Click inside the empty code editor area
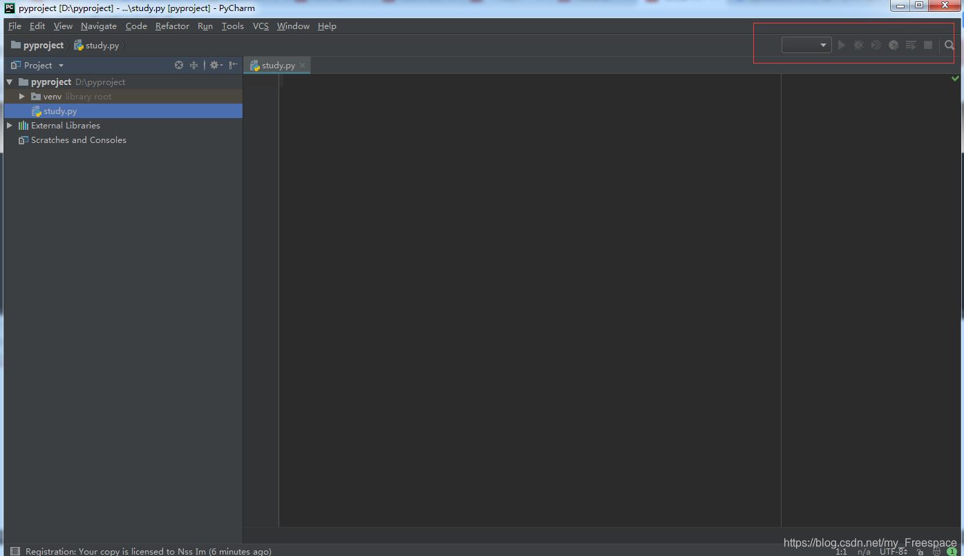 coord(530,300)
